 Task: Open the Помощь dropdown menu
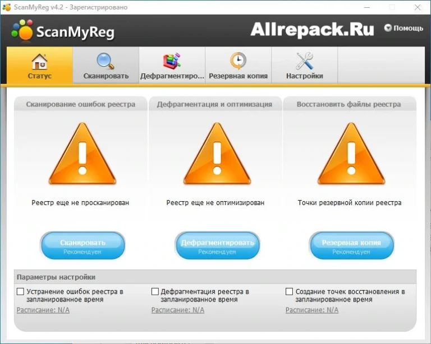(404, 28)
